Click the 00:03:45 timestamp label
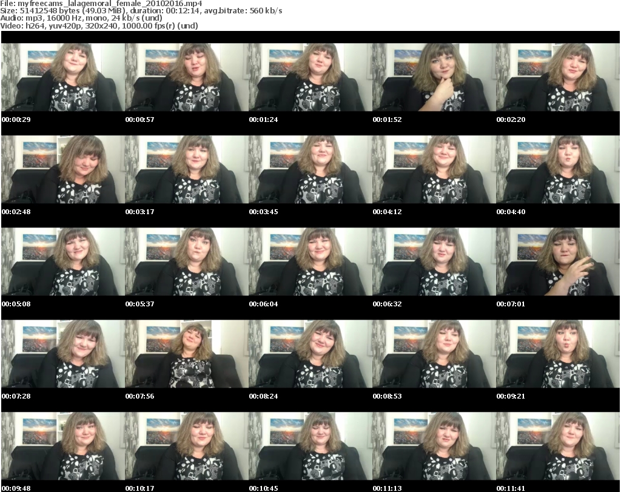 [263, 212]
